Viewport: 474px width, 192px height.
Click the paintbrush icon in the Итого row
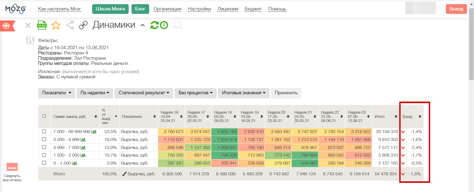(124, 174)
